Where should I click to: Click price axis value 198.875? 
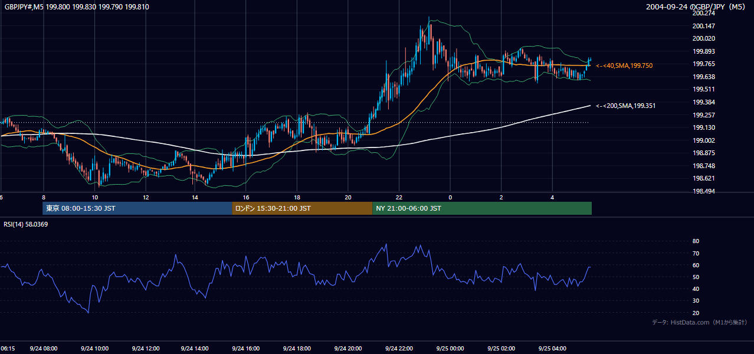tap(704, 153)
